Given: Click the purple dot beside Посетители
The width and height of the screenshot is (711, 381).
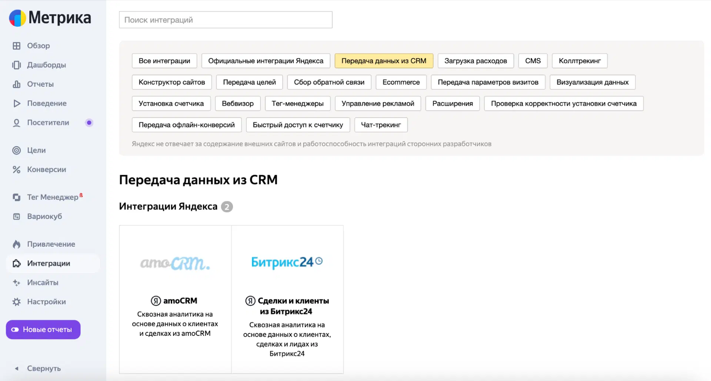Looking at the screenshot, I should pos(89,123).
